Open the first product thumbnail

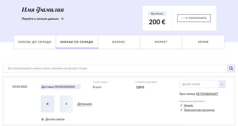click(x=48, y=104)
